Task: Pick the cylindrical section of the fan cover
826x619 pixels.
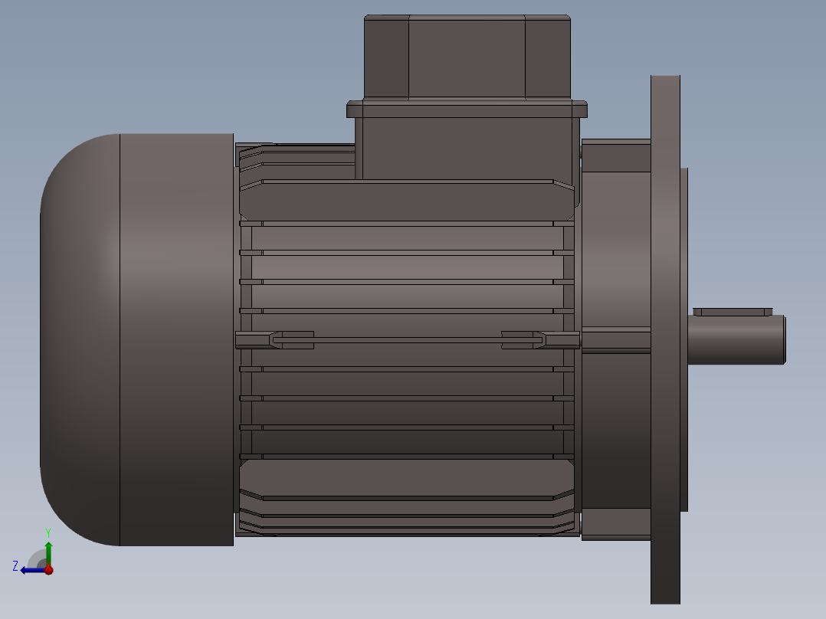Action: tap(176, 340)
